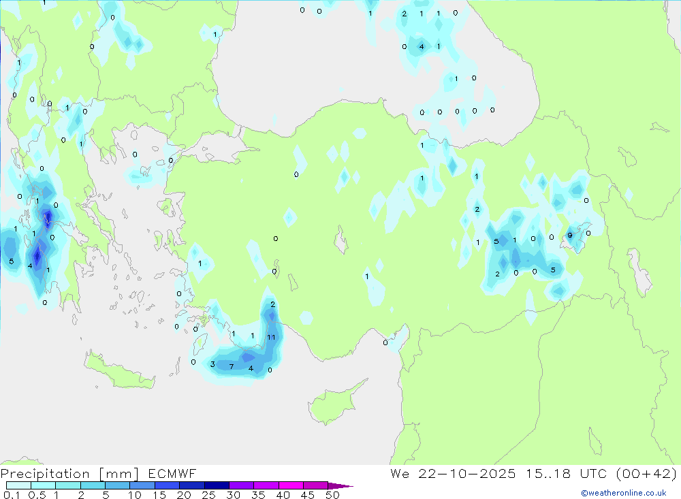Click the island of Crete on the map
Image resolution: width=681 pixels, height=499 pixels.
pos(119,371)
